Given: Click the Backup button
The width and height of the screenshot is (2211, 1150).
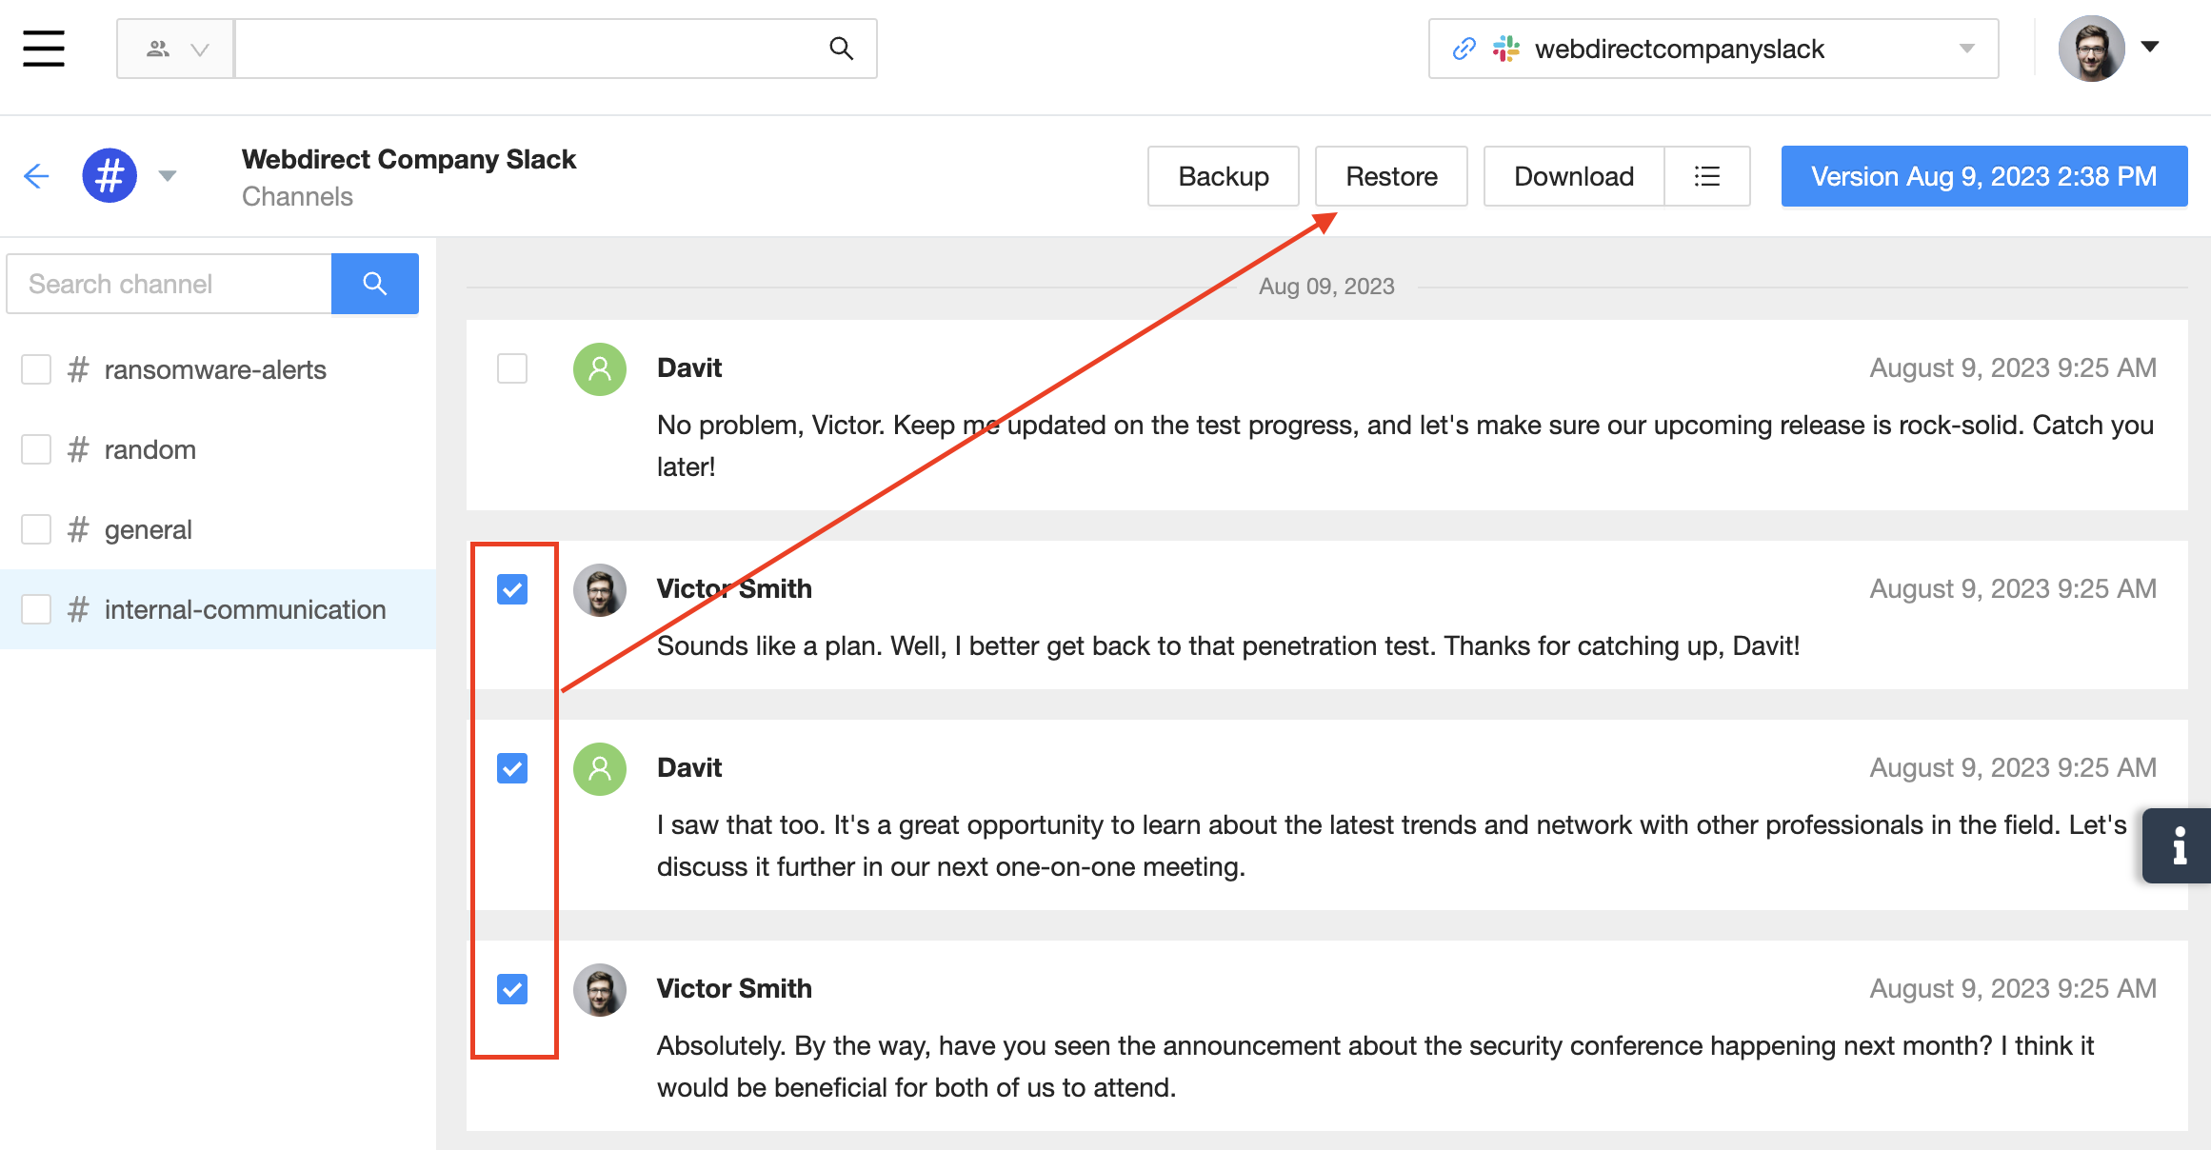Looking at the screenshot, I should [1223, 176].
